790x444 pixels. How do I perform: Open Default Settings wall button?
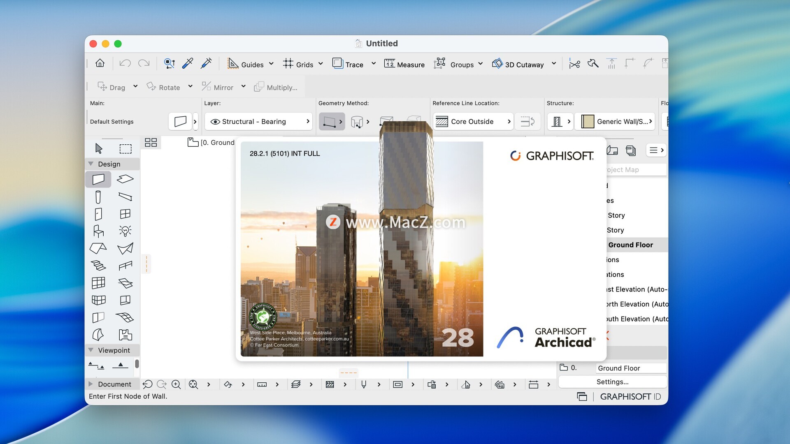coord(180,121)
